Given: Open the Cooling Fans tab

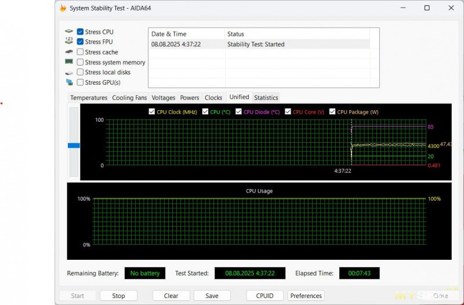Looking at the screenshot, I should point(129,97).
